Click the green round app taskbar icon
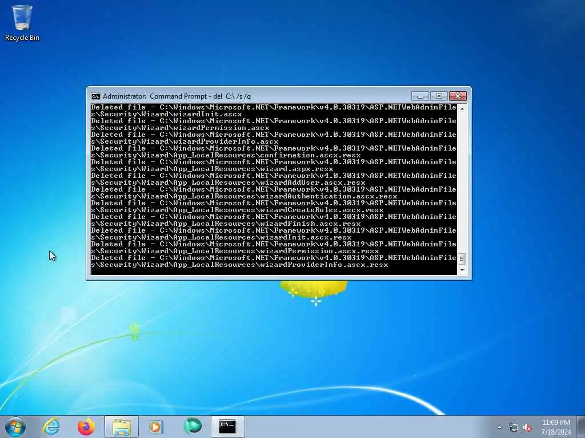 (192, 426)
